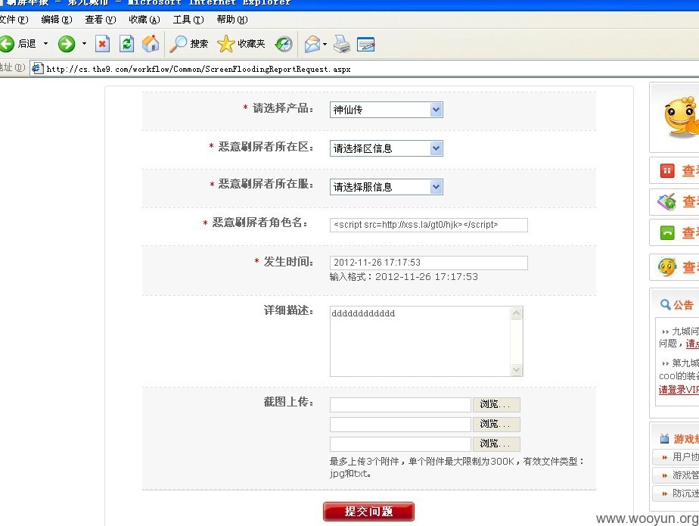The width and height of the screenshot is (699, 526).
Task: Click the smiley headset sidebar icon
Action: click(x=667, y=267)
